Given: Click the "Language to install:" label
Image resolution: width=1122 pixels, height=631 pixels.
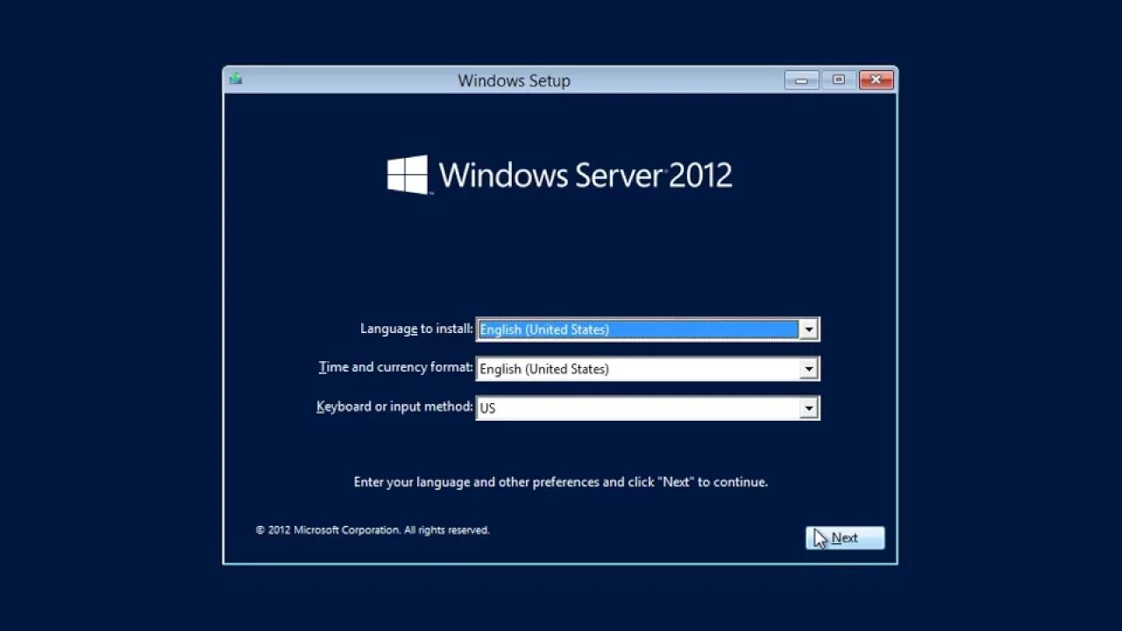Looking at the screenshot, I should tap(416, 329).
